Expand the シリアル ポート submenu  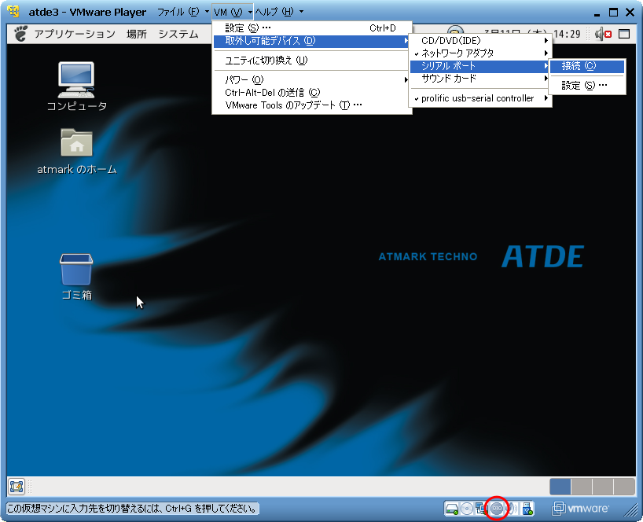coord(480,66)
